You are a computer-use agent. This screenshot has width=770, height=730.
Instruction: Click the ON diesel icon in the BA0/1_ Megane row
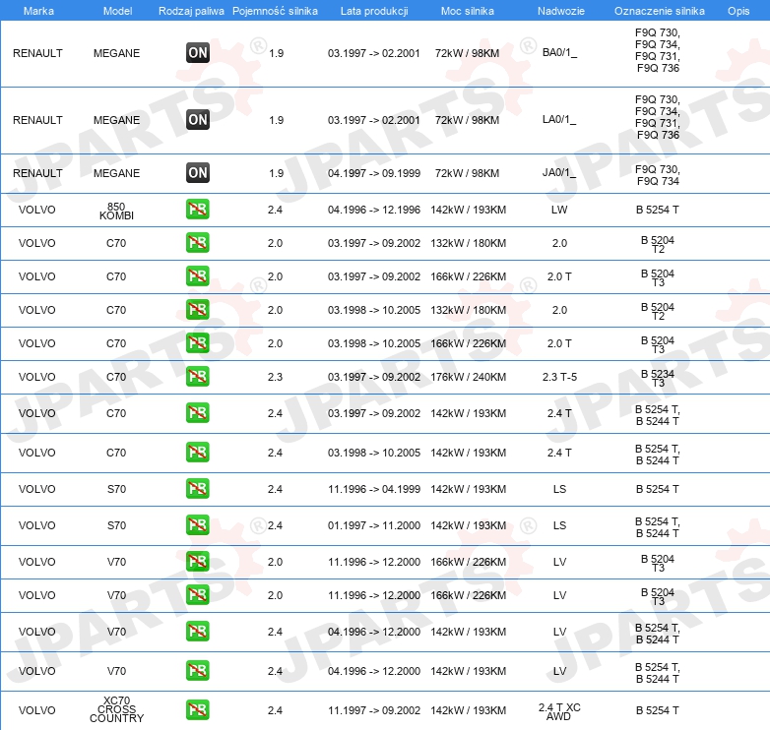198,53
